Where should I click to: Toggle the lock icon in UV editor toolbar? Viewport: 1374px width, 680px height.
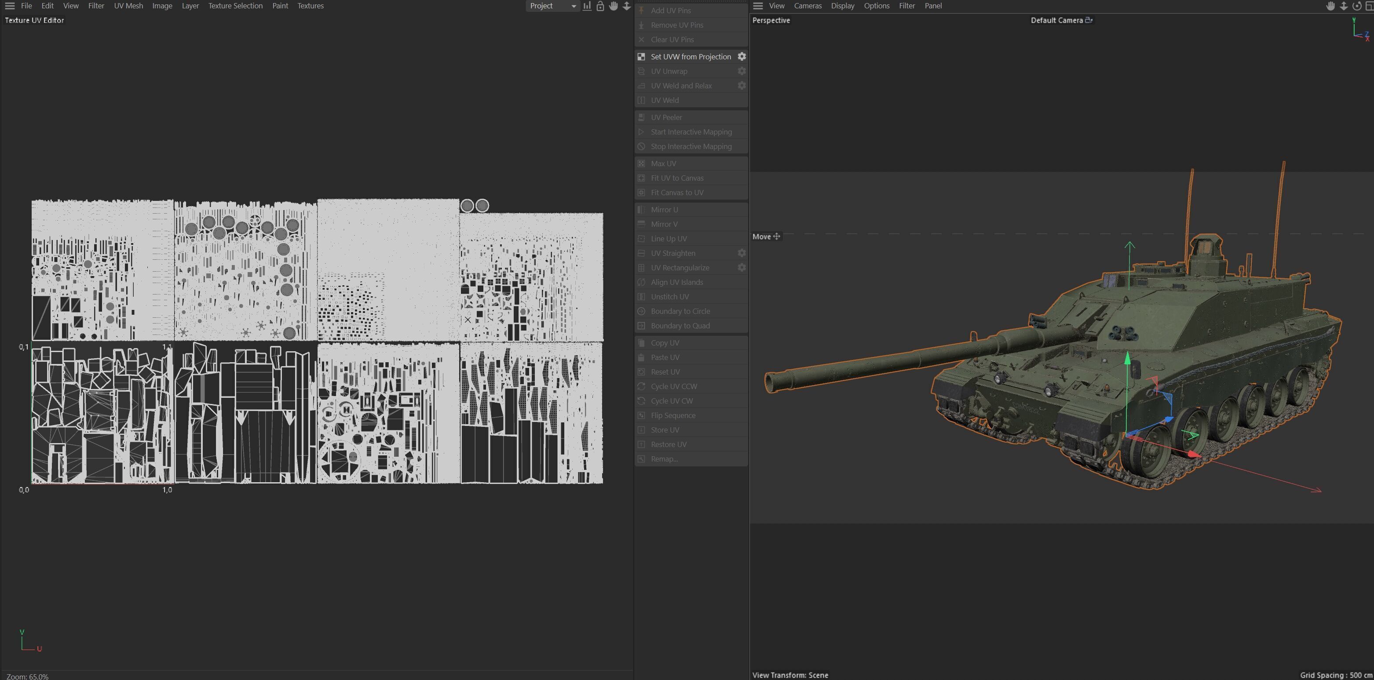(600, 6)
